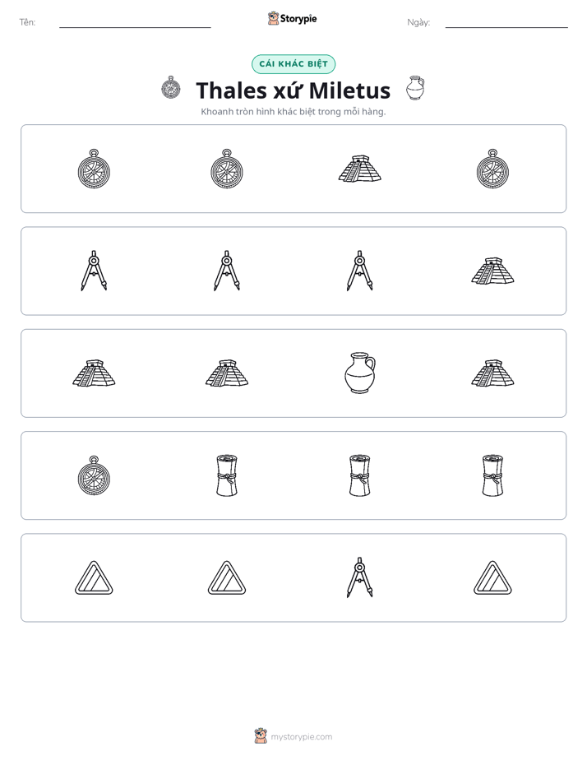Click the jug icon beside the title
The height and width of the screenshot is (760, 587).
(x=415, y=88)
